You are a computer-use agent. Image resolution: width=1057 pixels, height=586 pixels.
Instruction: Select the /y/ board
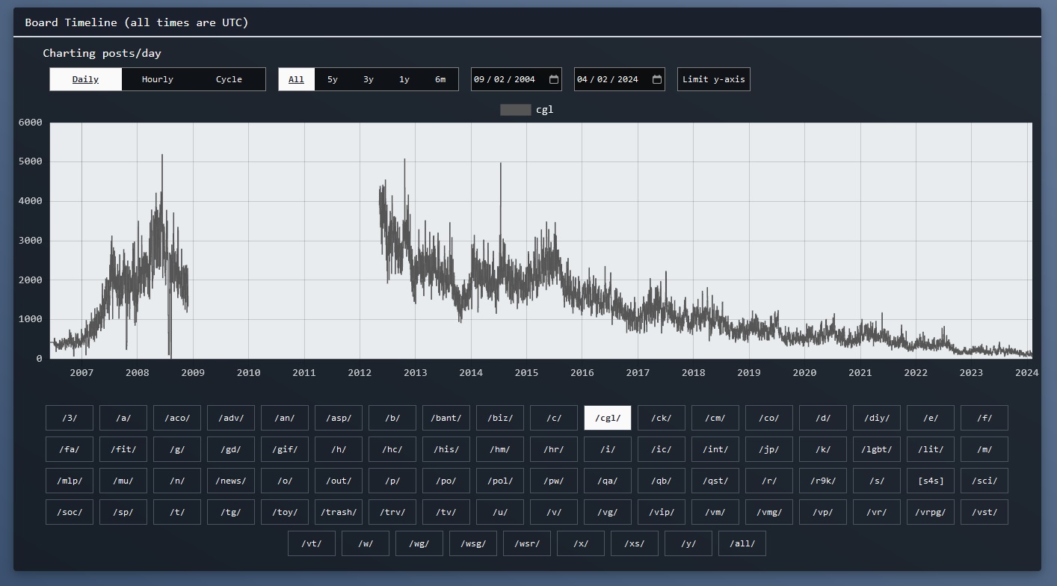click(x=688, y=543)
